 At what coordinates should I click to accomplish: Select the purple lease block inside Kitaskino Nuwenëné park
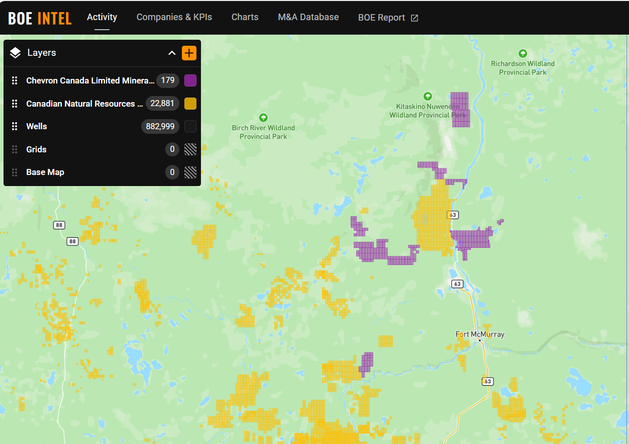[x=460, y=109]
